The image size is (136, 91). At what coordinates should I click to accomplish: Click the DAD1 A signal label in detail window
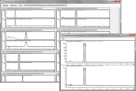[84, 42]
